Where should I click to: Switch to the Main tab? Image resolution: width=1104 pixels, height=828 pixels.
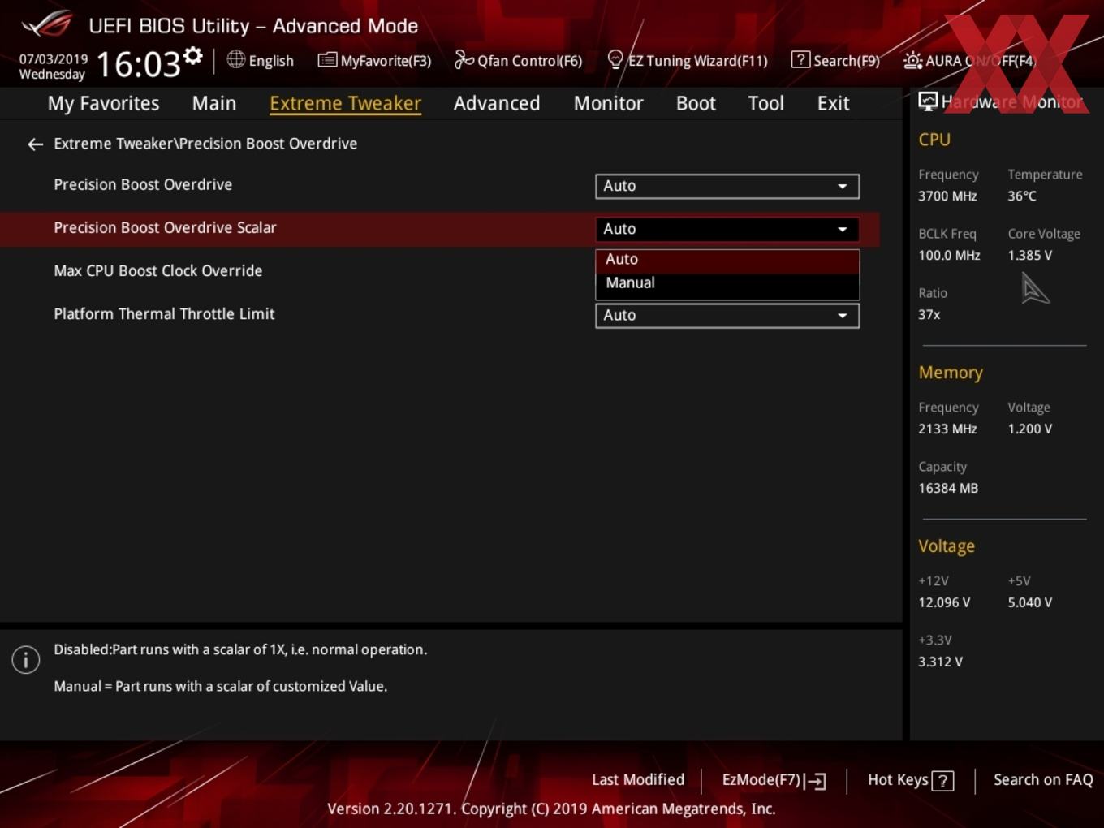[214, 103]
